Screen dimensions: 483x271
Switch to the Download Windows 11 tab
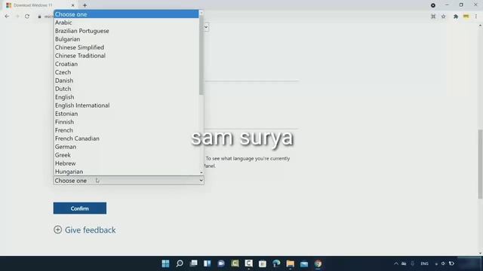(40, 5)
